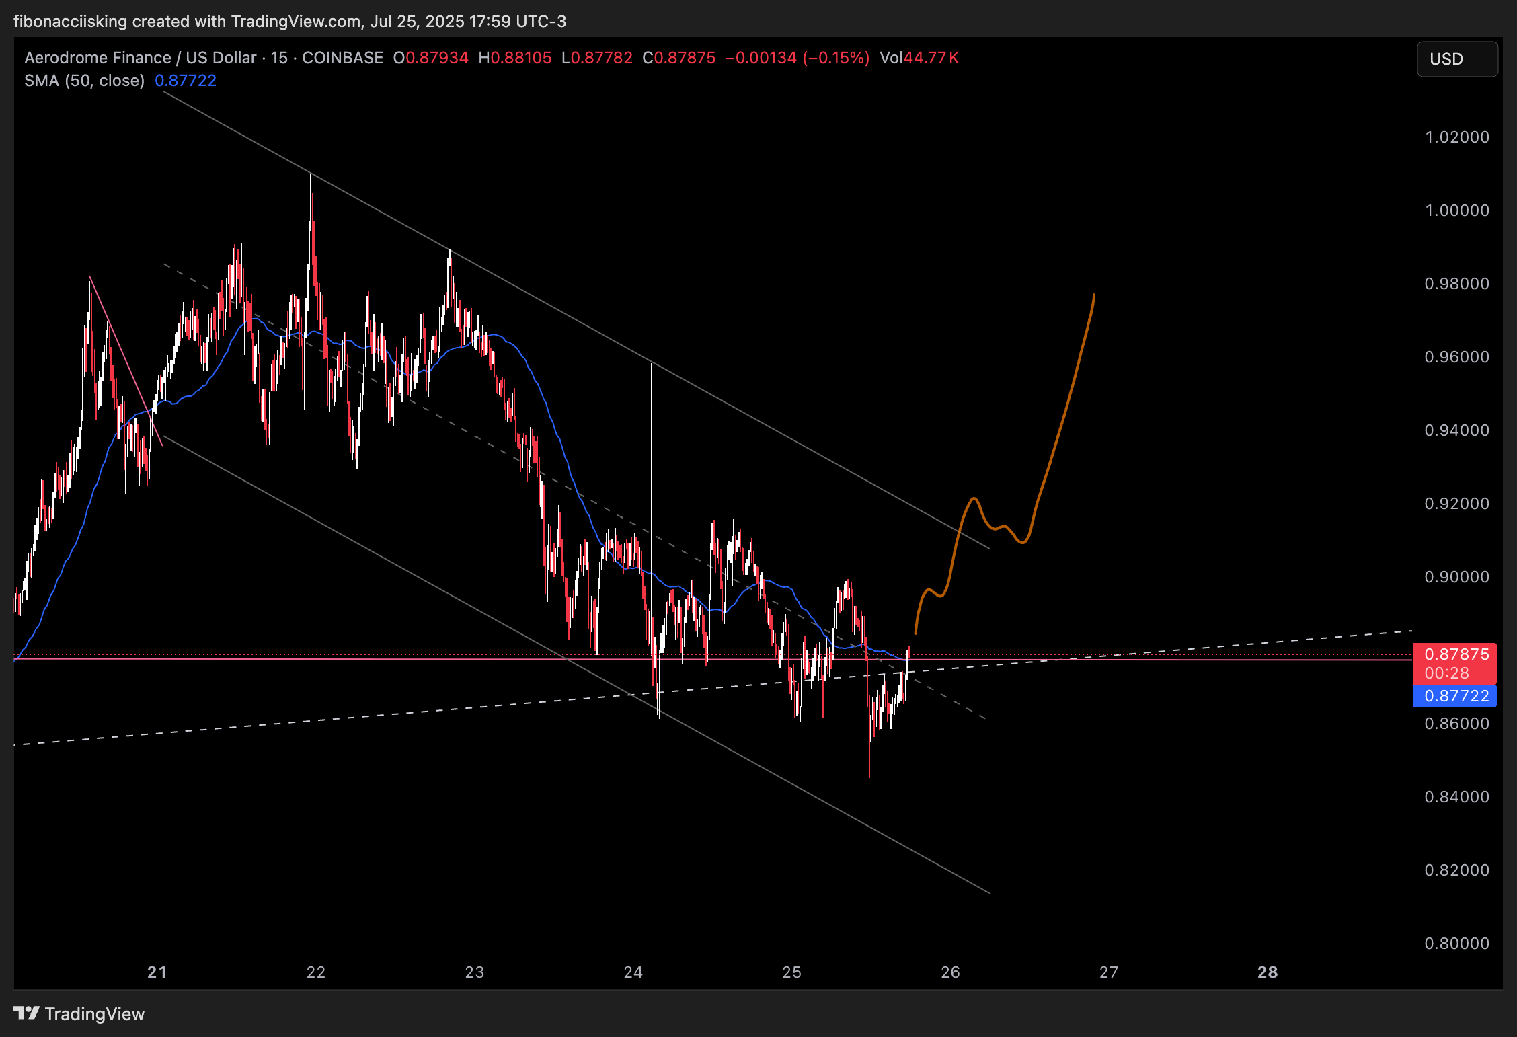1517x1037 pixels.
Task: Click the 0.80000 price axis label
Action: coord(1457,944)
